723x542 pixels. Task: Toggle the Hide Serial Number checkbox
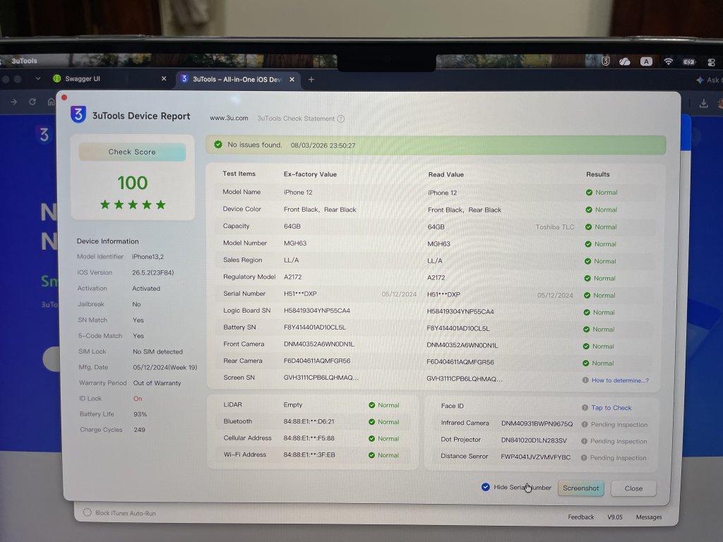(486, 487)
